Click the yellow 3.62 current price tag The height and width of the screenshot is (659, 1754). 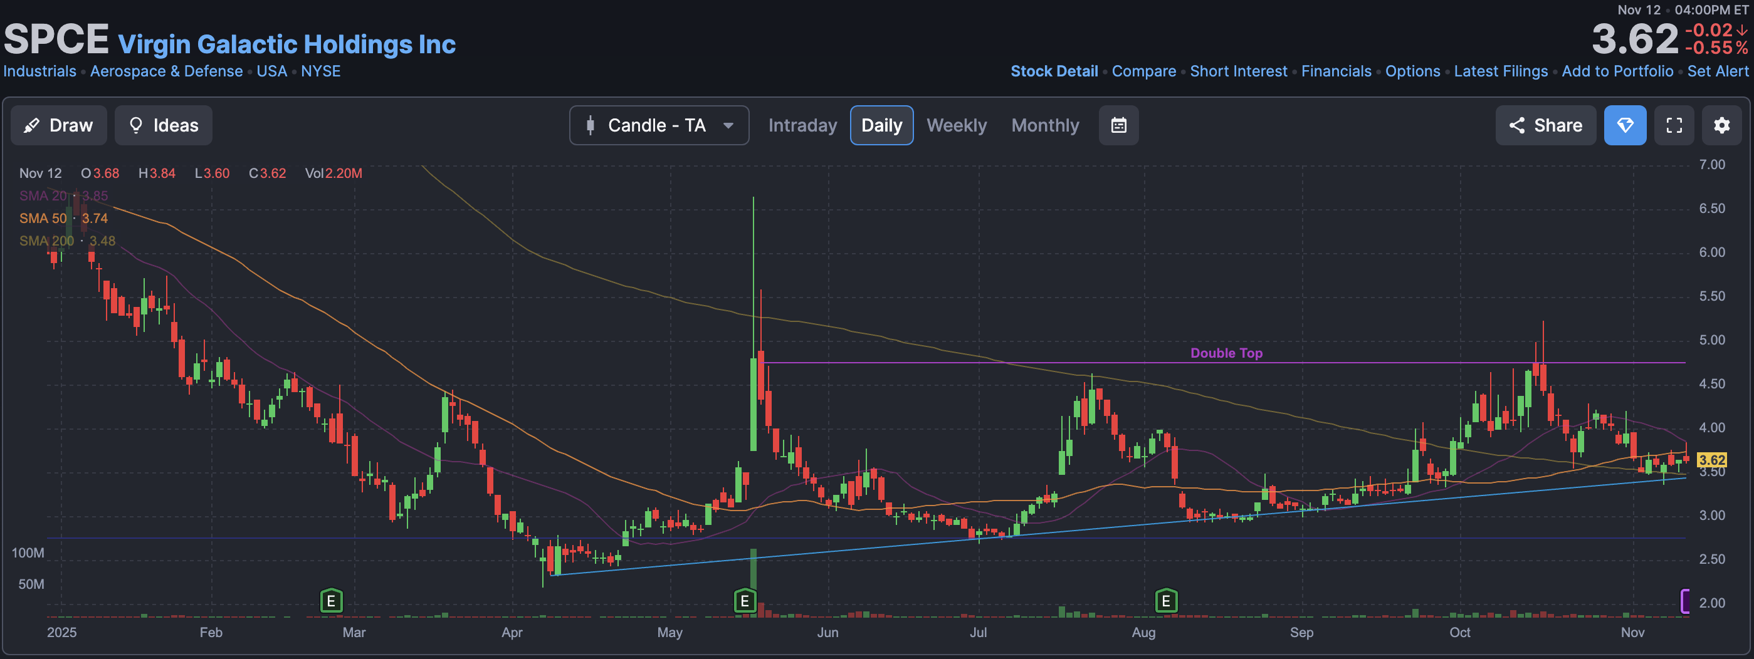tap(1711, 460)
